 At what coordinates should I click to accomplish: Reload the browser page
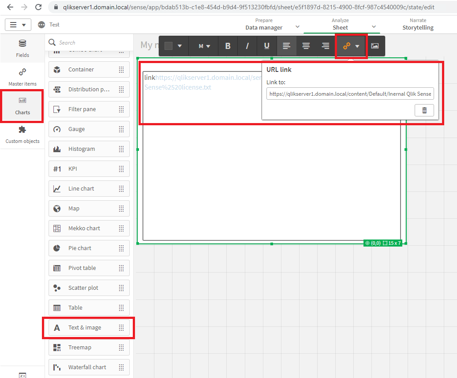point(38,7)
